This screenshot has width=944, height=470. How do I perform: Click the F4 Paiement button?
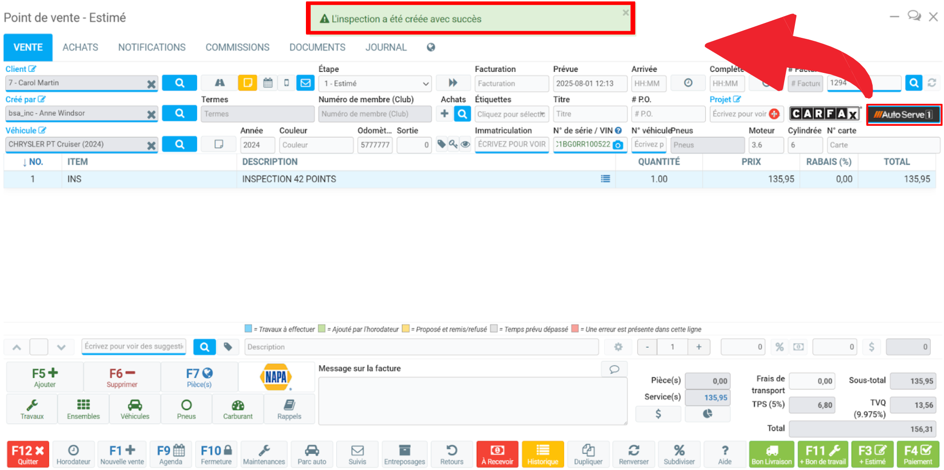pyautogui.click(x=918, y=454)
